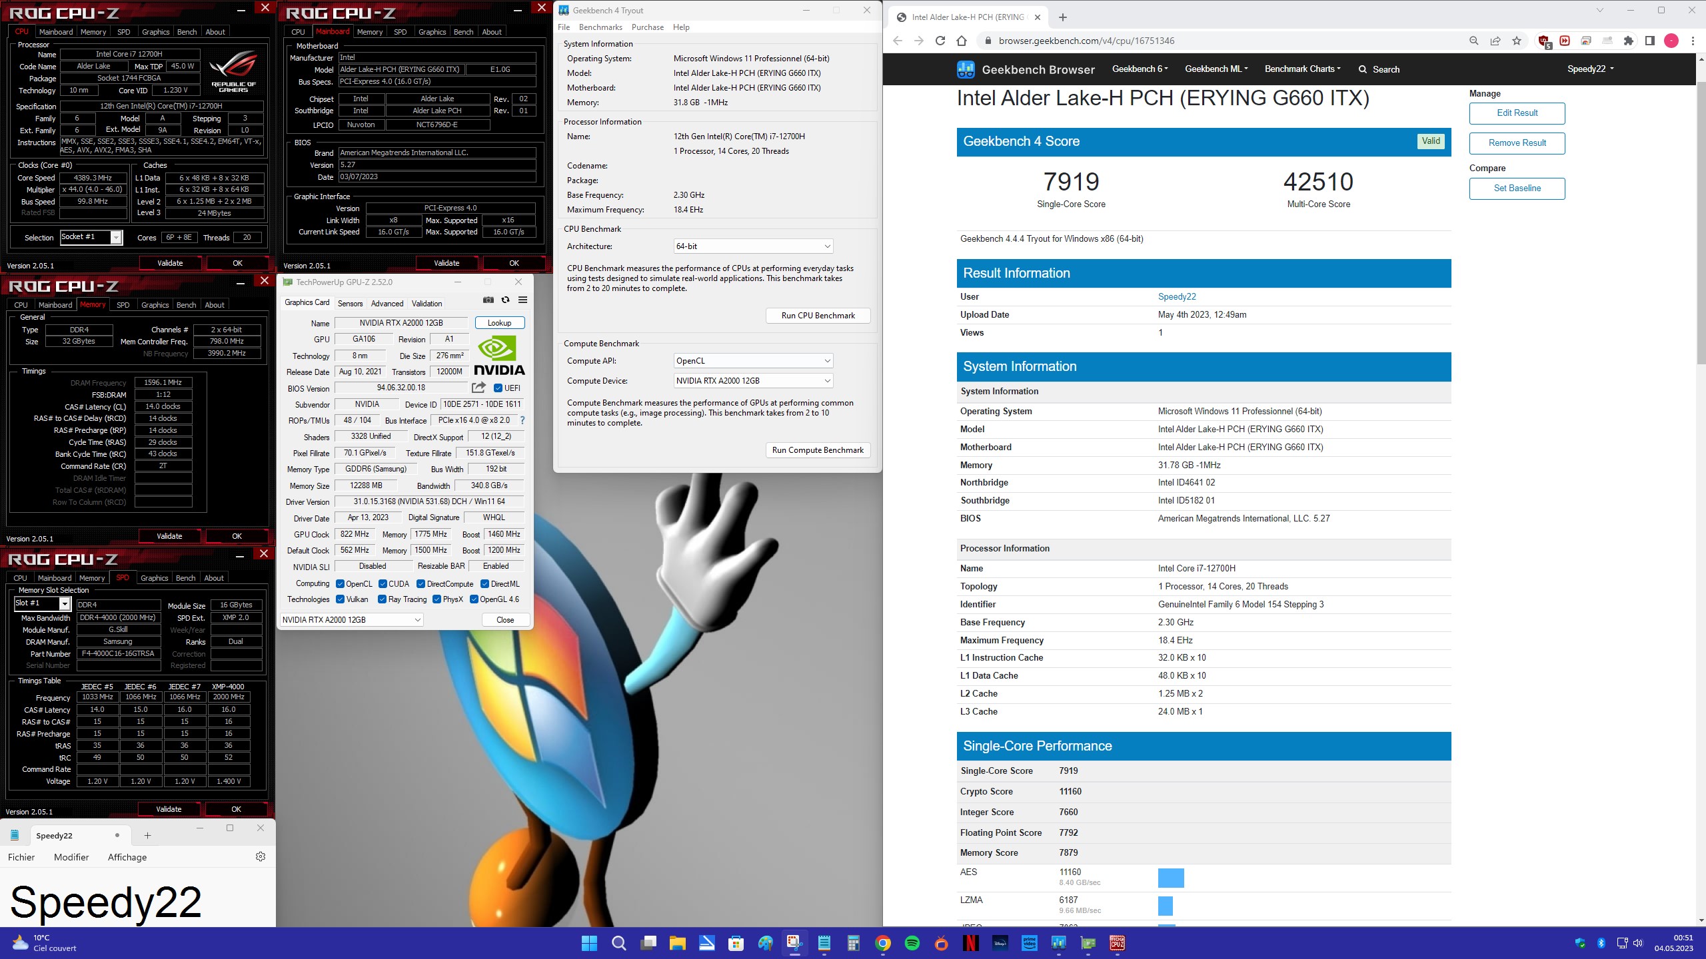This screenshot has width=1706, height=959.
Task: Click the zoom magnifier icon in address bar
Action: pyautogui.click(x=1474, y=41)
